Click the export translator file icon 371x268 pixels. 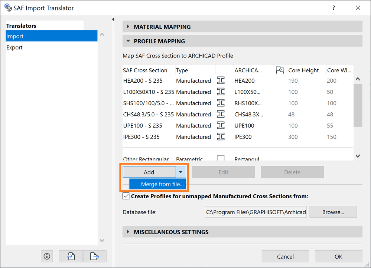tap(94, 256)
